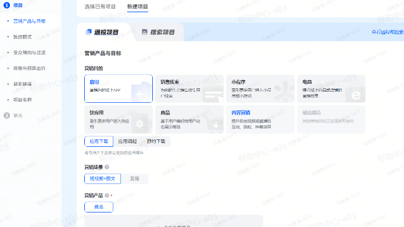Screen dimensions: 404x227
Task: Click the 通投项目 tab icon
Action: (x=88, y=32)
